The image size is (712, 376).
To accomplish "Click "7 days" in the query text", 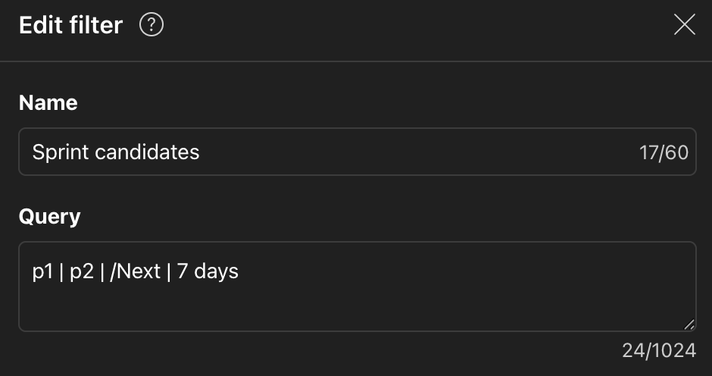I will (208, 271).
